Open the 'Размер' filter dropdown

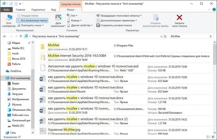point(74,20)
